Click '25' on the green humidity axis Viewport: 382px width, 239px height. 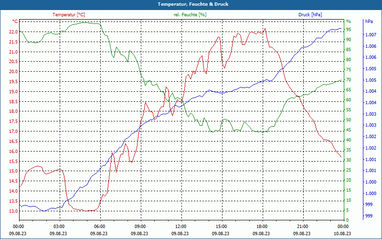pyautogui.click(x=349, y=170)
